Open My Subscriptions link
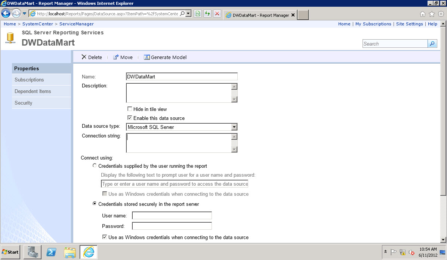 [x=373, y=24]
